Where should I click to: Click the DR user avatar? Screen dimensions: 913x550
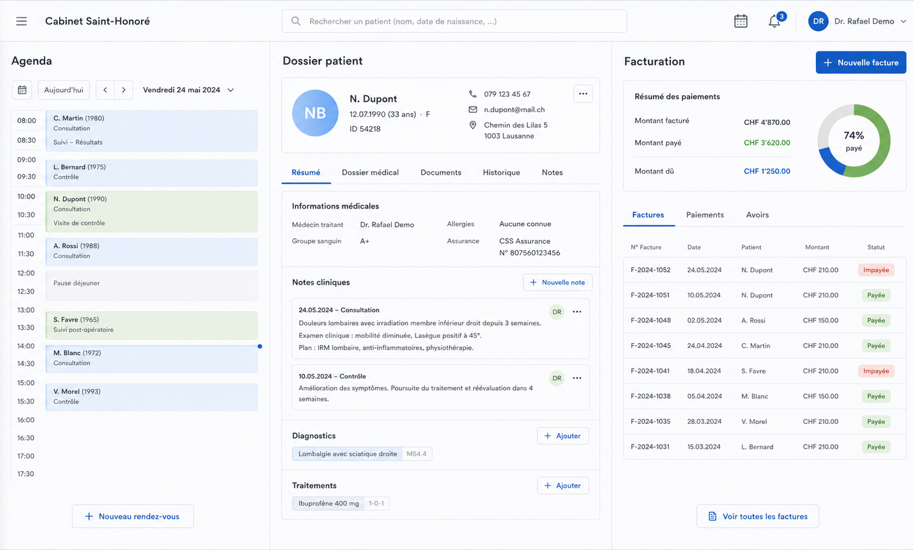[x=818, y=21]
